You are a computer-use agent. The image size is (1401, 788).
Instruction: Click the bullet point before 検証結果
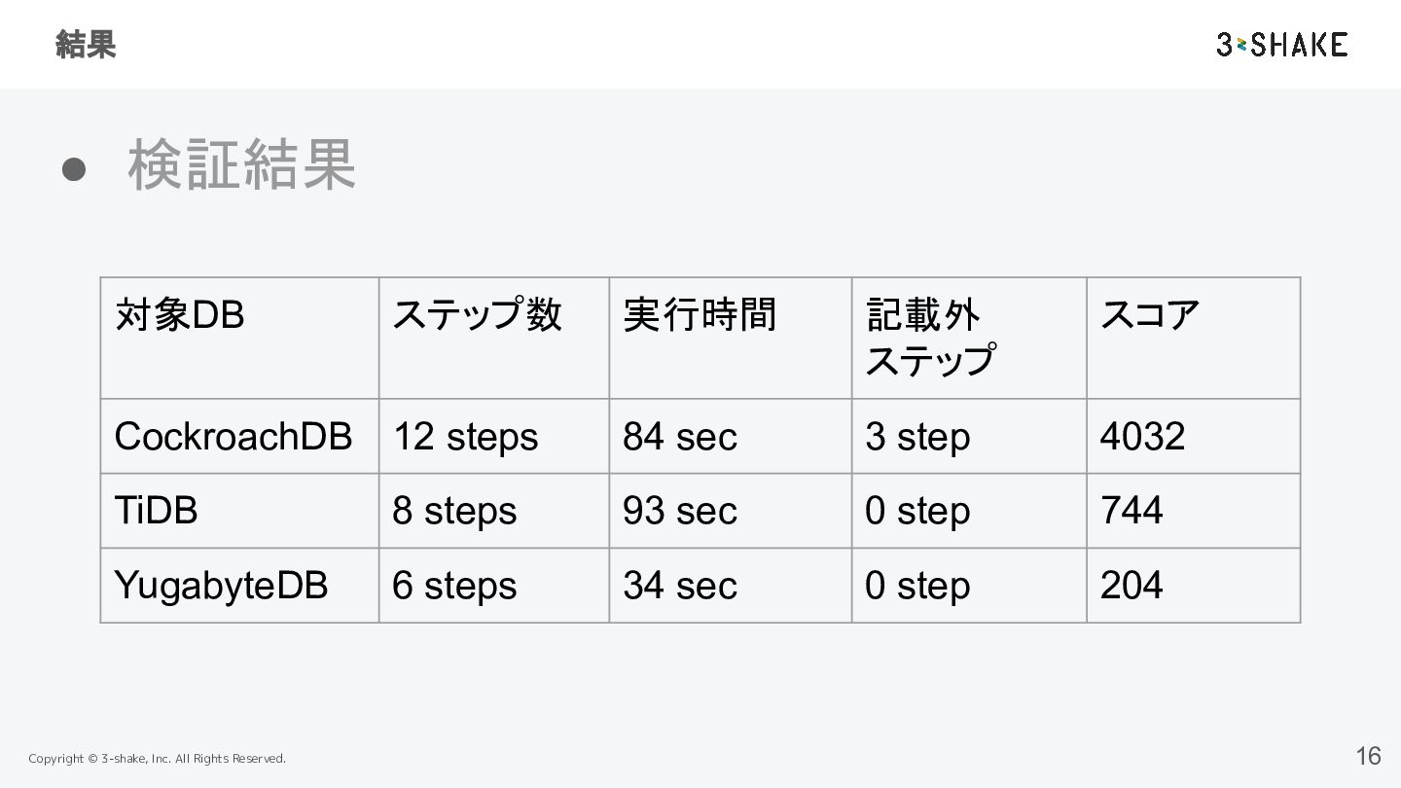[75, 168]
